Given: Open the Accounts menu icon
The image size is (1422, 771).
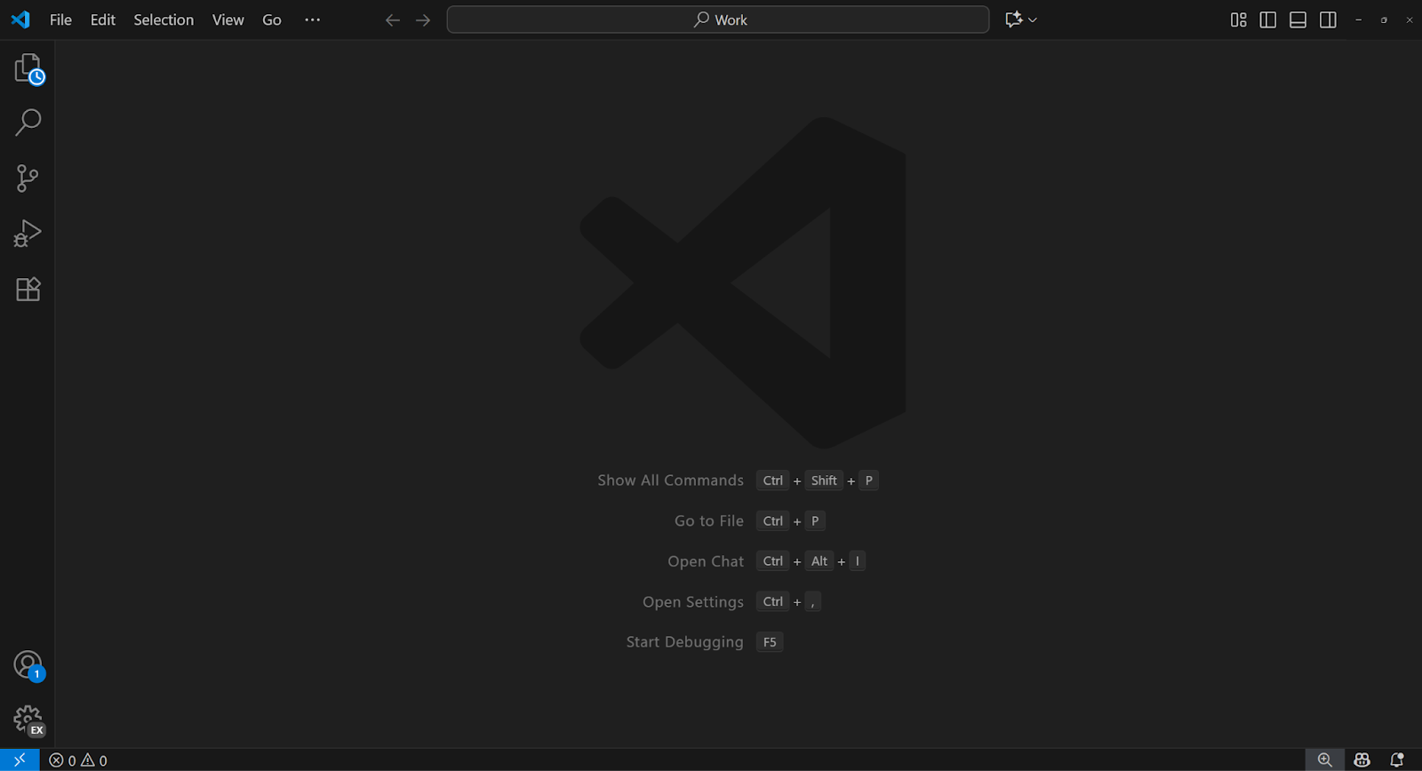Looking at the screenshot, I should click(28, 664).
